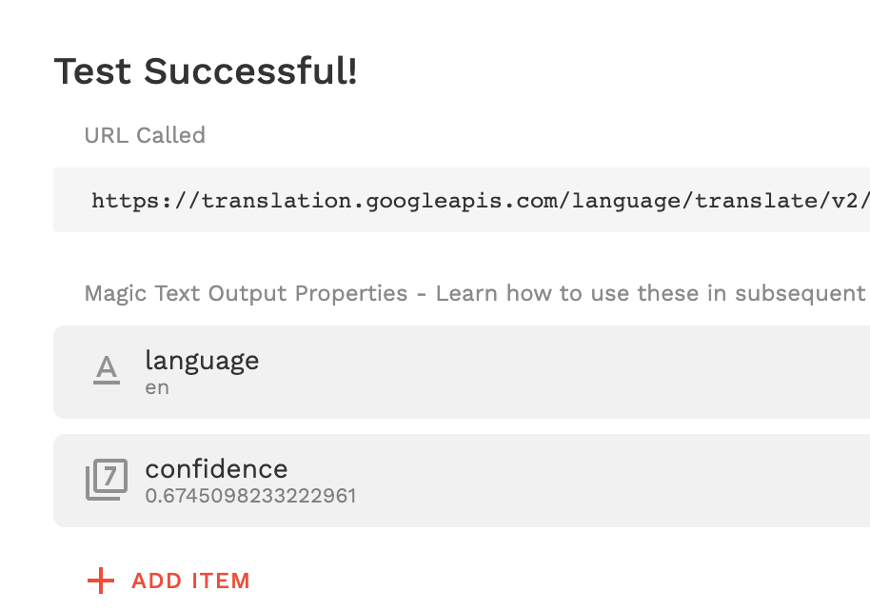The image size is (870, 611).
Task: Click the URL Called label
Action: tap(145, 135)
